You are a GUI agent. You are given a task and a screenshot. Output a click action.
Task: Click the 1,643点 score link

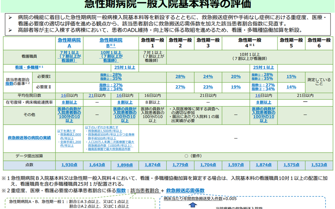coord(97,165)
